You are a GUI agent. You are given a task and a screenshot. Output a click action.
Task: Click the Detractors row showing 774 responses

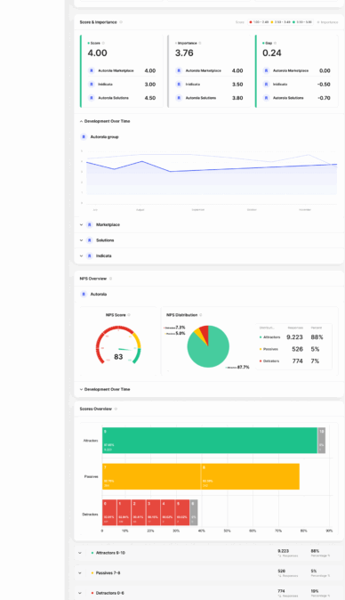pos(293,361)
